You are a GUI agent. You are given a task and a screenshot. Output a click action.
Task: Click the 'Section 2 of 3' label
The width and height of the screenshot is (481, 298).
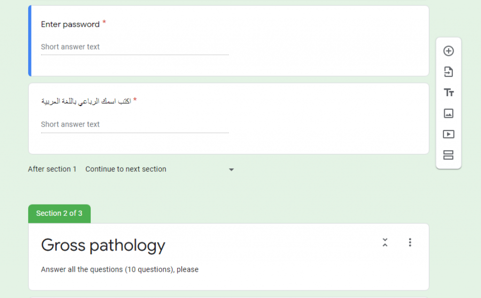tap(59, 214)
